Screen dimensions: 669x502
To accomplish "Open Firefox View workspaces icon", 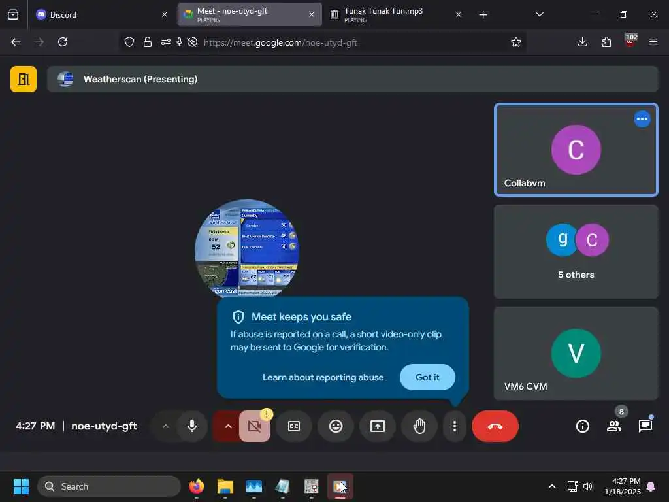I will [13, 14].
